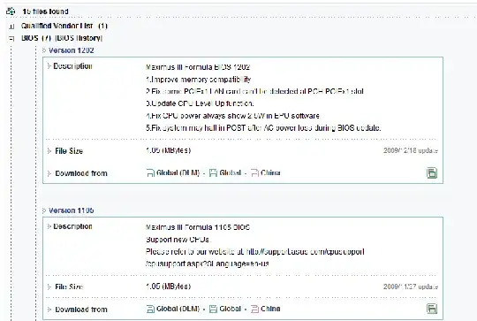Click the China disk icon for Version 1202
This screenshot has width=477, height=321.
pos(255,173)
